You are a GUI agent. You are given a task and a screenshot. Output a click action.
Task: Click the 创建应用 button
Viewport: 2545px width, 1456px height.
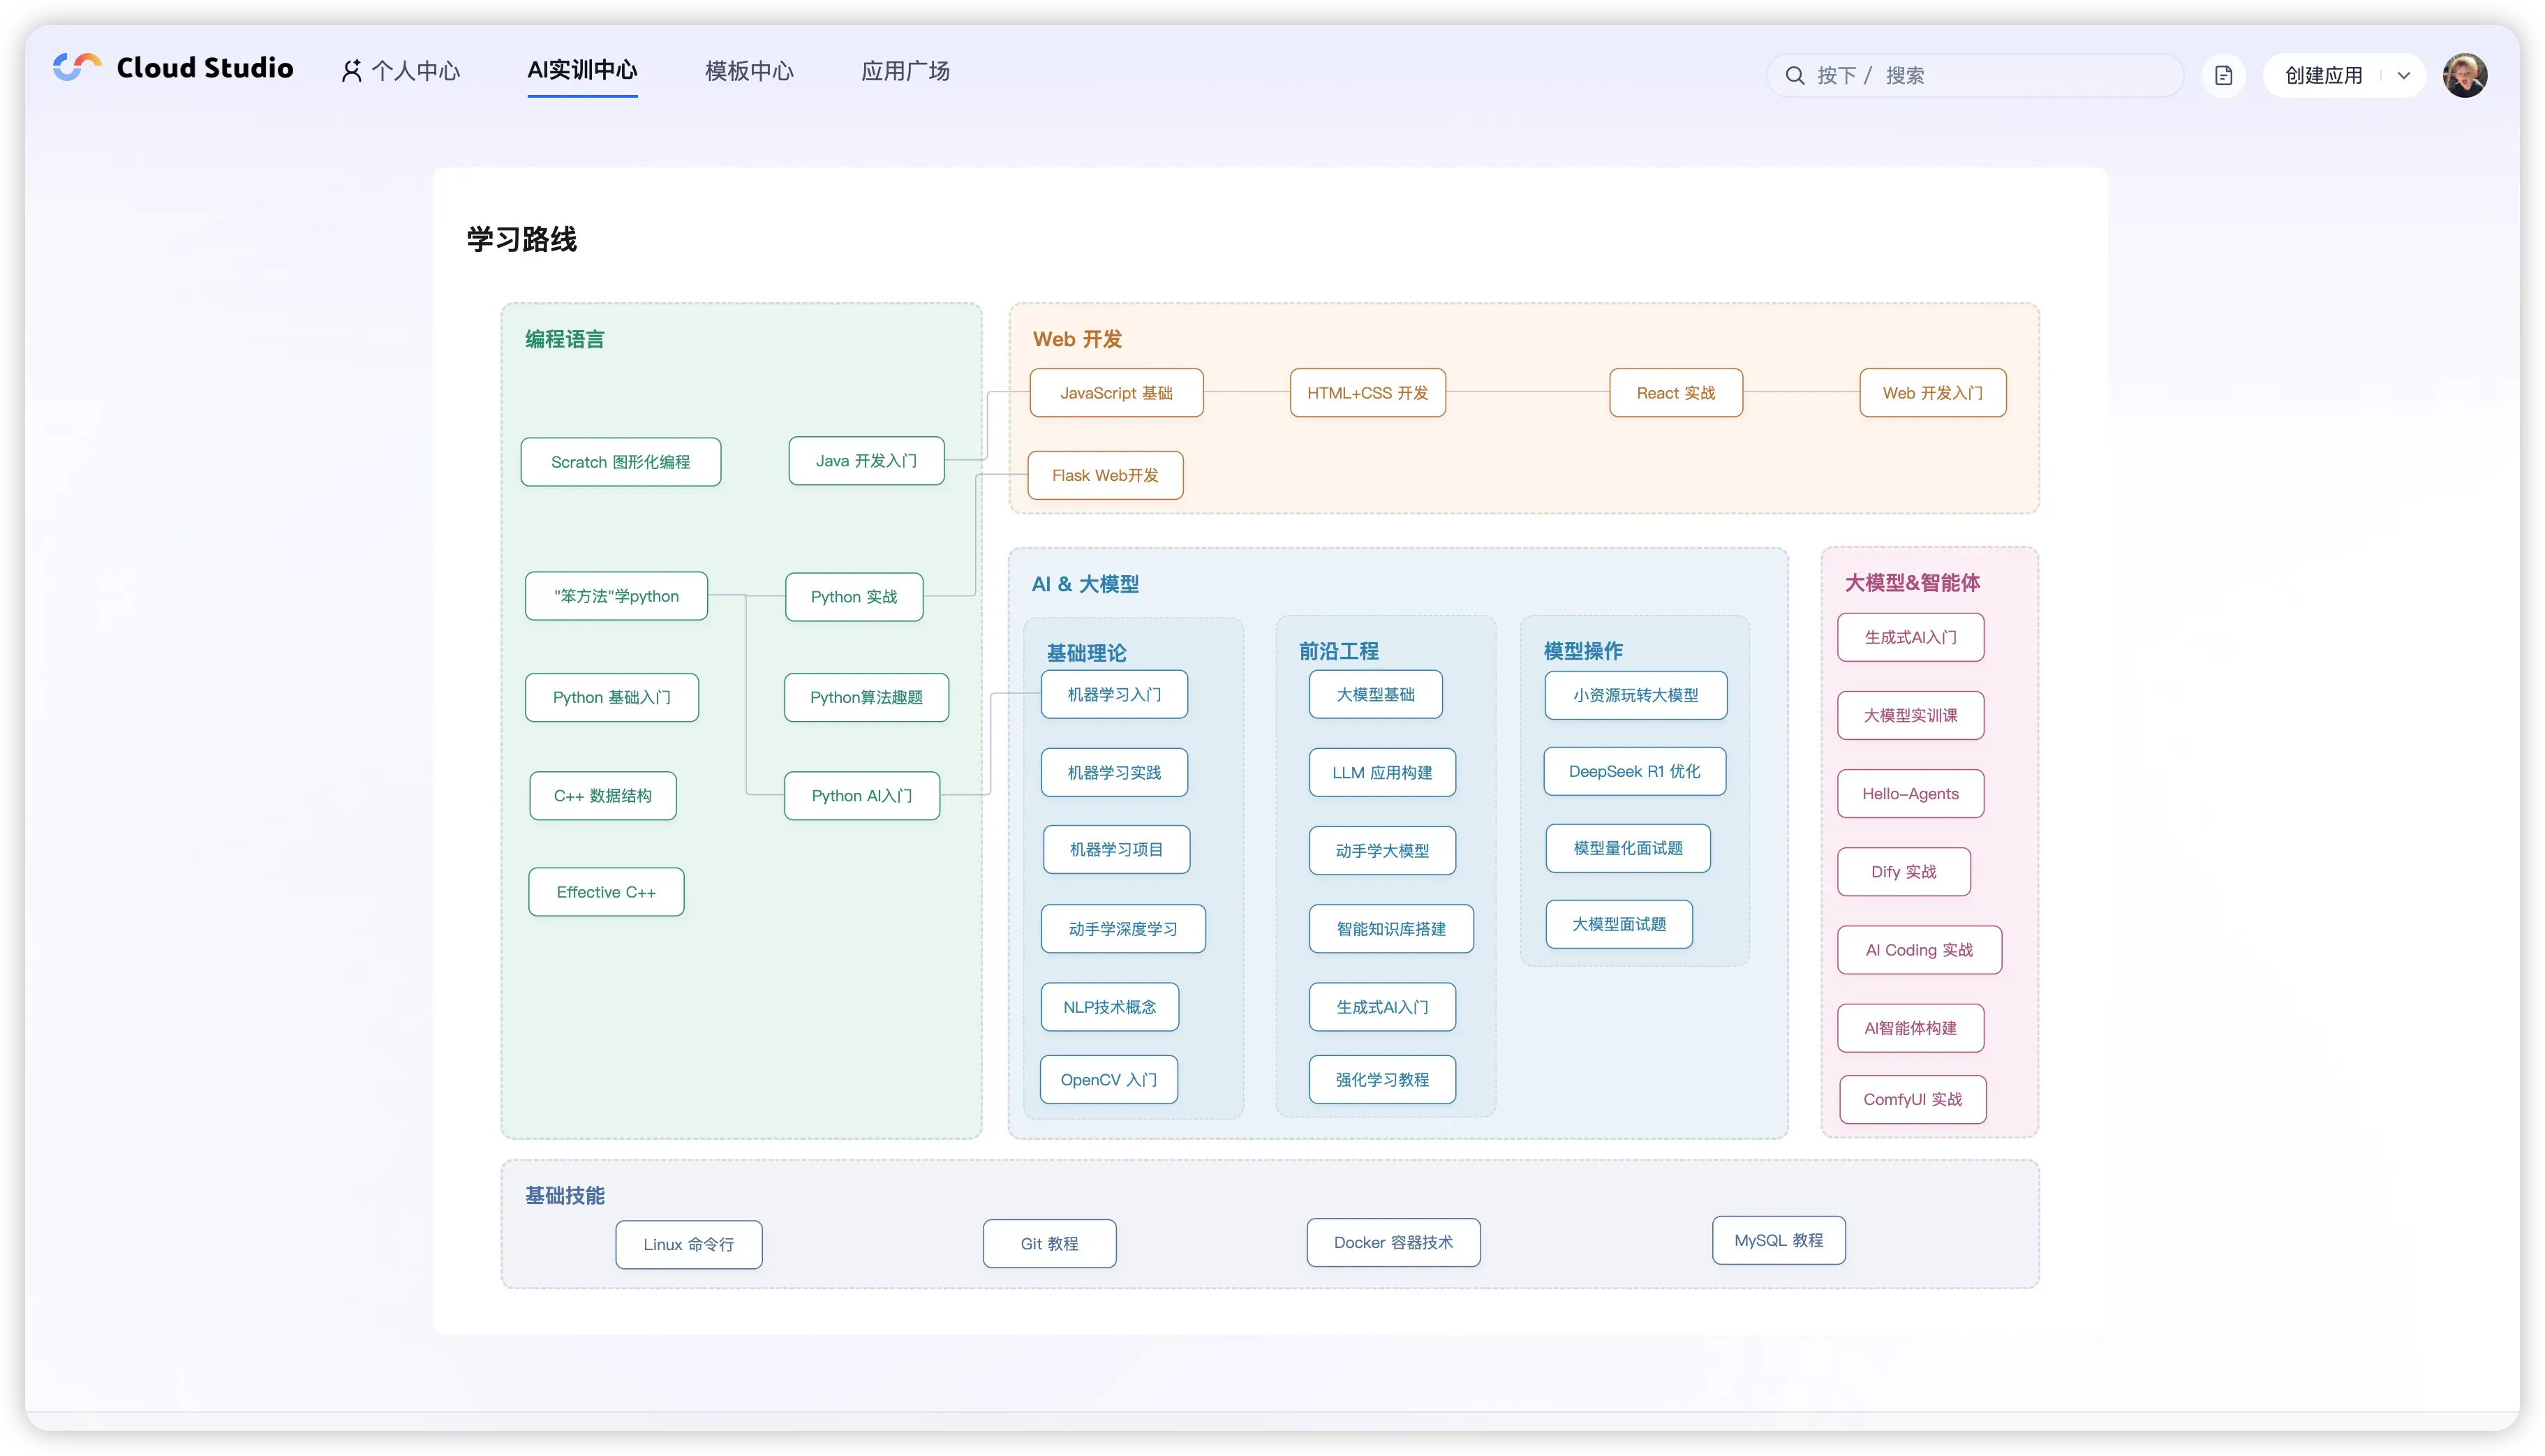click(x=2323, y=75)
